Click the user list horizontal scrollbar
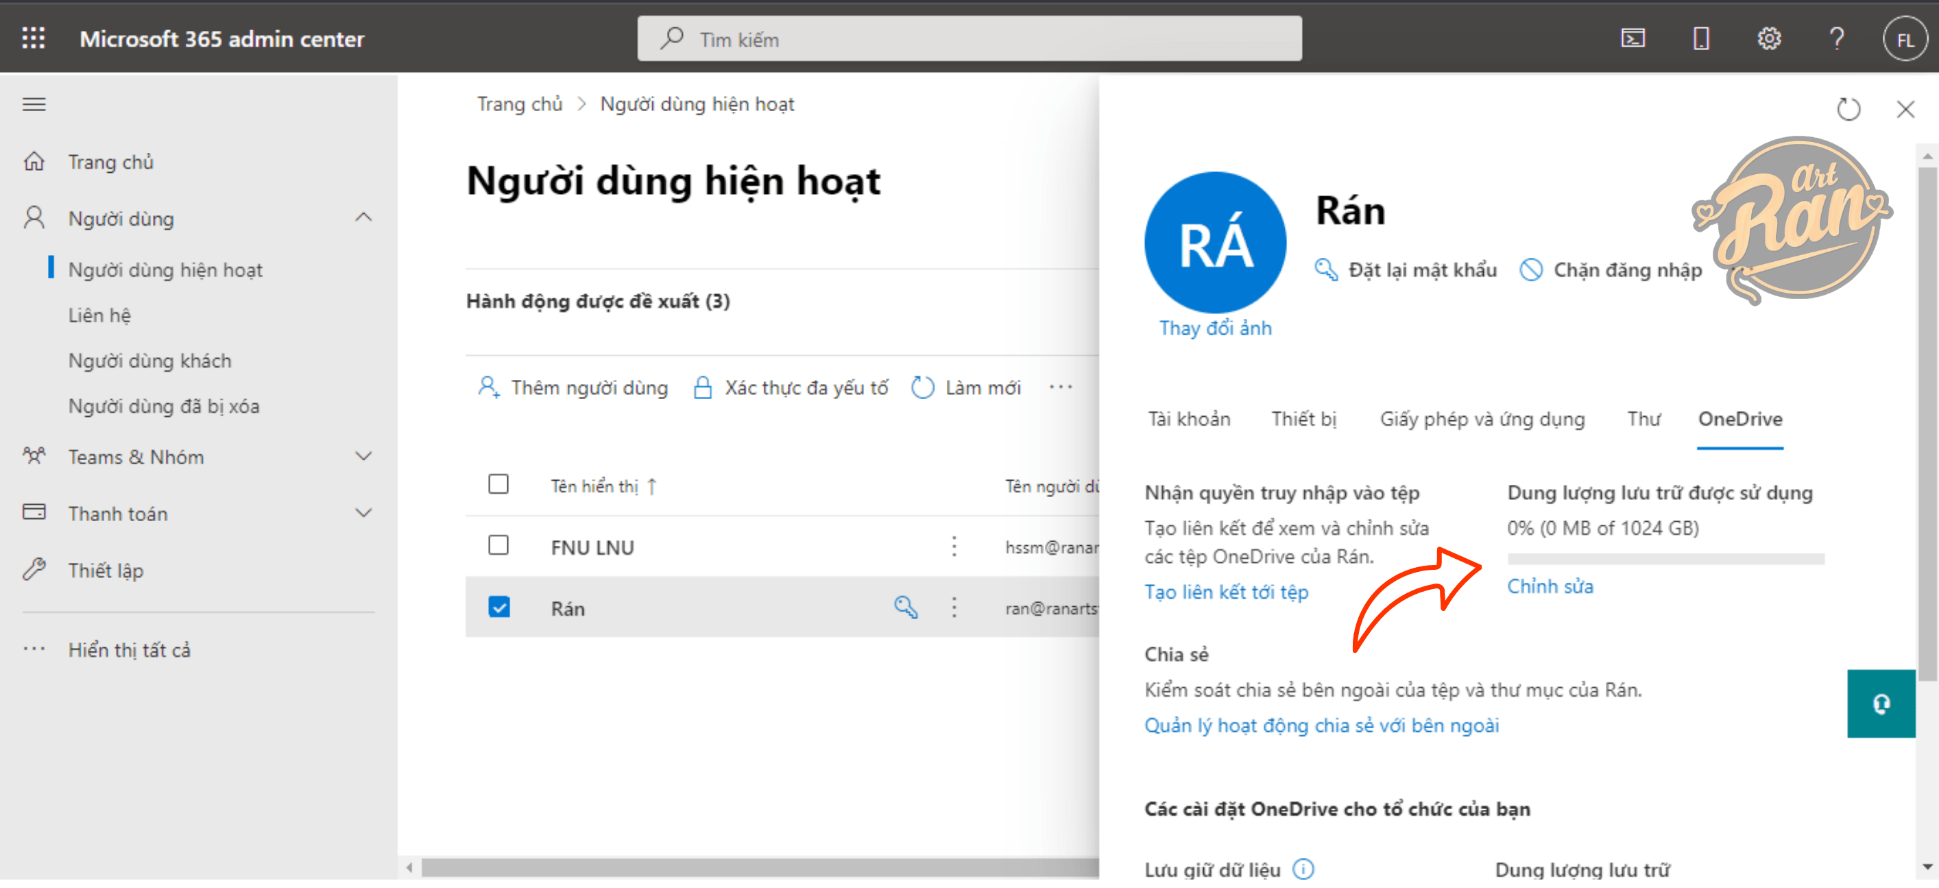 click(760, 867)
